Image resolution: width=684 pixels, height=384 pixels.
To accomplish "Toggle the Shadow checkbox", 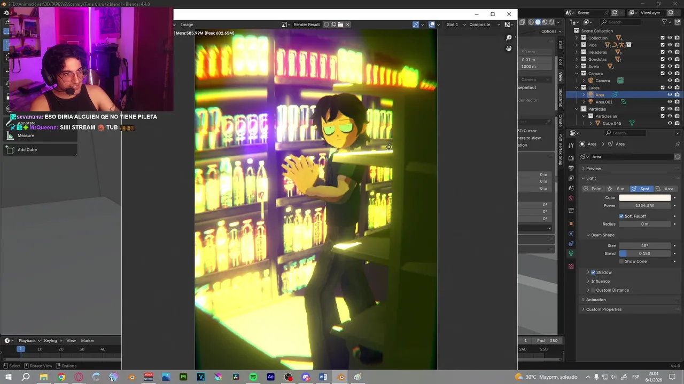I will pos(593,272).
